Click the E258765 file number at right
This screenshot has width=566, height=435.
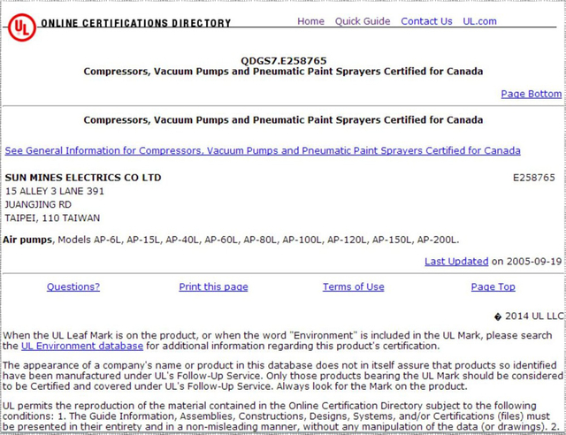point(534,178)
